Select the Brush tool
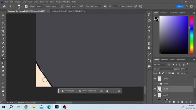 pos(3,47)
